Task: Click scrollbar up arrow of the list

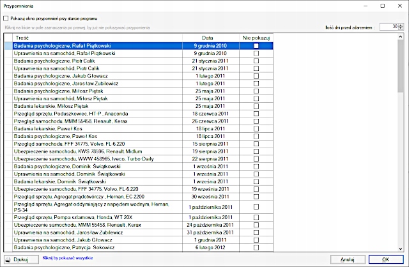Action: [401, 37]
